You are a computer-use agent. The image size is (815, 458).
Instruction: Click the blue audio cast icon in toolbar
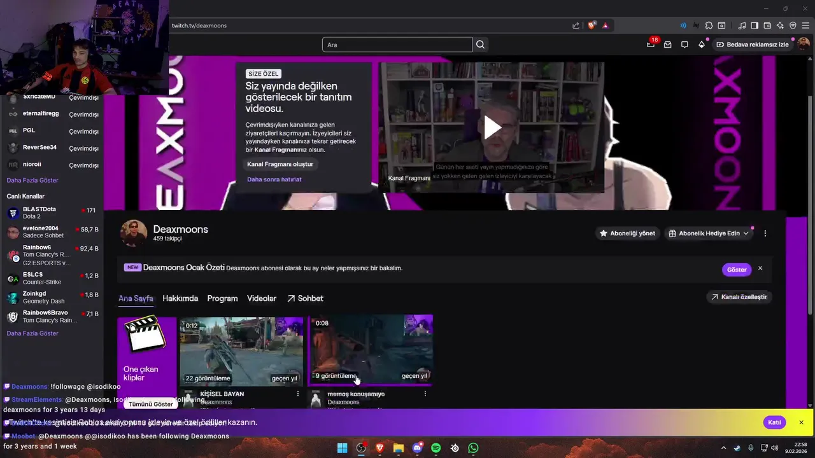[683, 25]
